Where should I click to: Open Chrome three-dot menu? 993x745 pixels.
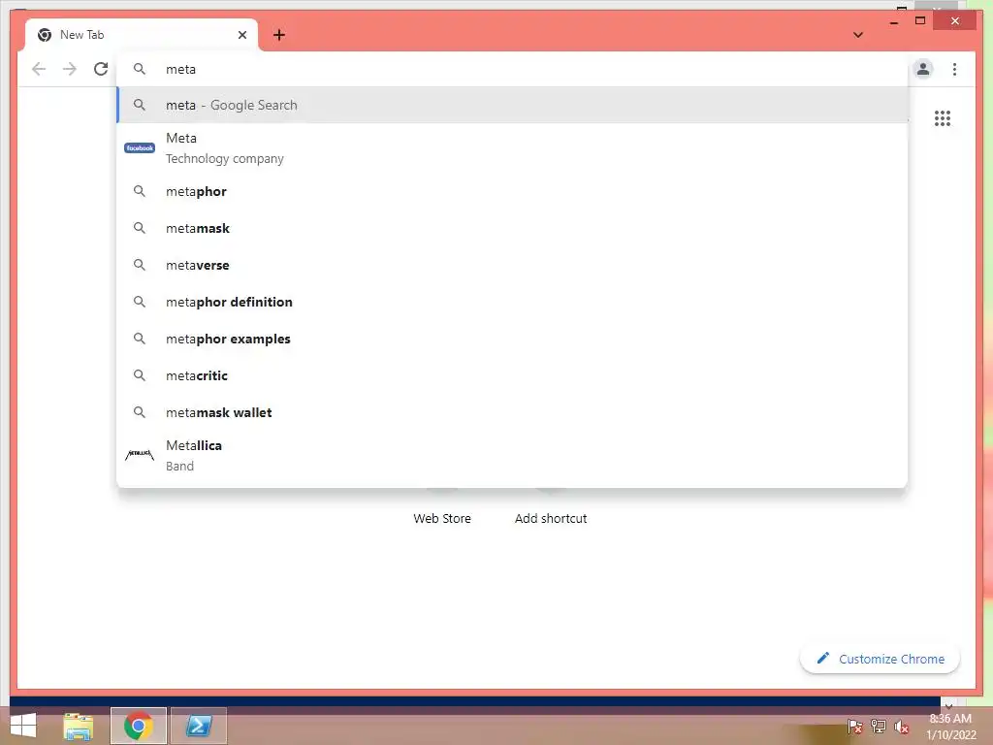954,69
